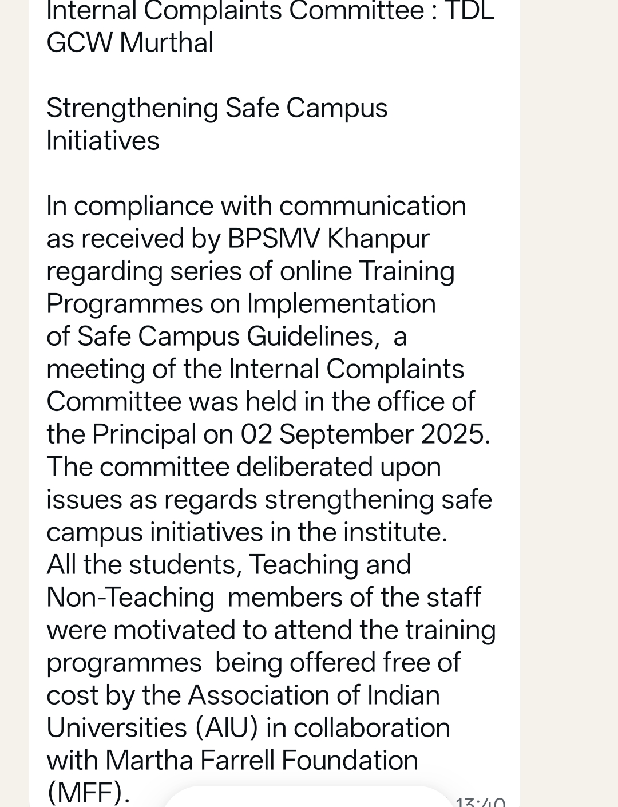Click 'campus initiatives in the institute.' line
Image resolution: width=618 pixels, height=807 pixels.
(247, 532)
